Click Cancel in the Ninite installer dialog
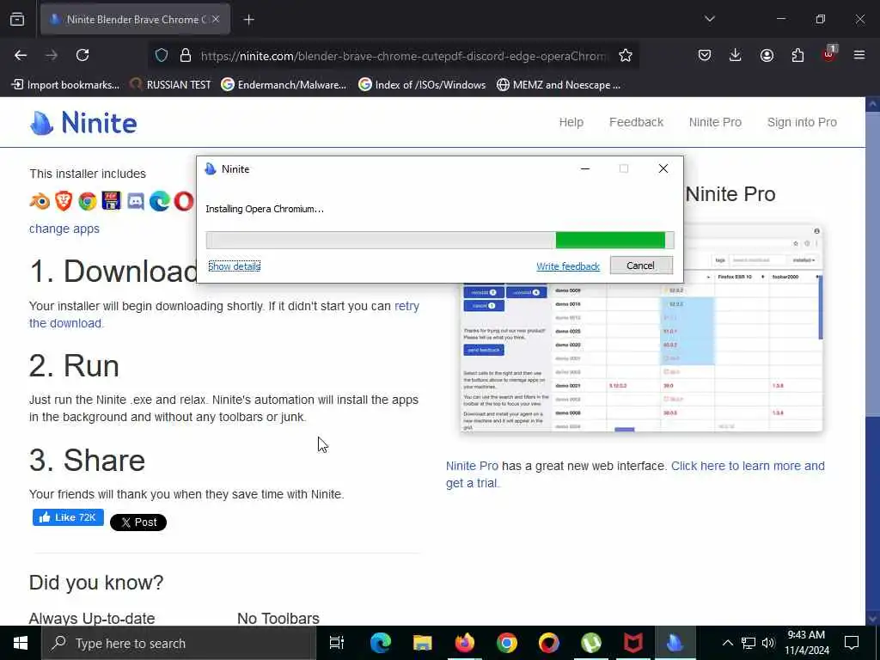 [x=641, y=266]
